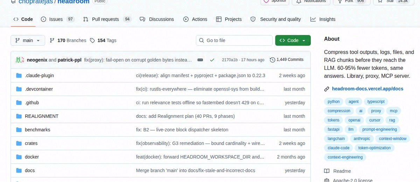
Task: Open the .github folder icon
Action: [19, 103]
